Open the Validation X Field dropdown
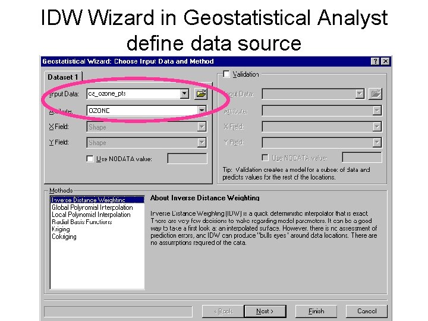This screenshot has width=428, height=321. tap(377, 127)
